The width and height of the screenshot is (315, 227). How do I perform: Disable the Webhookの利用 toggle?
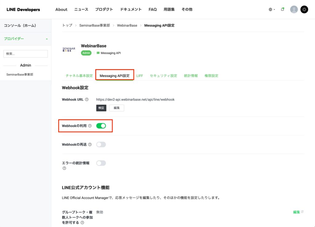tap(101, 126)
